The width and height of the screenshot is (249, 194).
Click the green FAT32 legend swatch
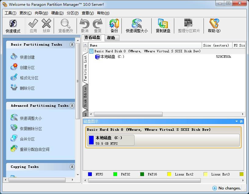click(x=115, y=174)
